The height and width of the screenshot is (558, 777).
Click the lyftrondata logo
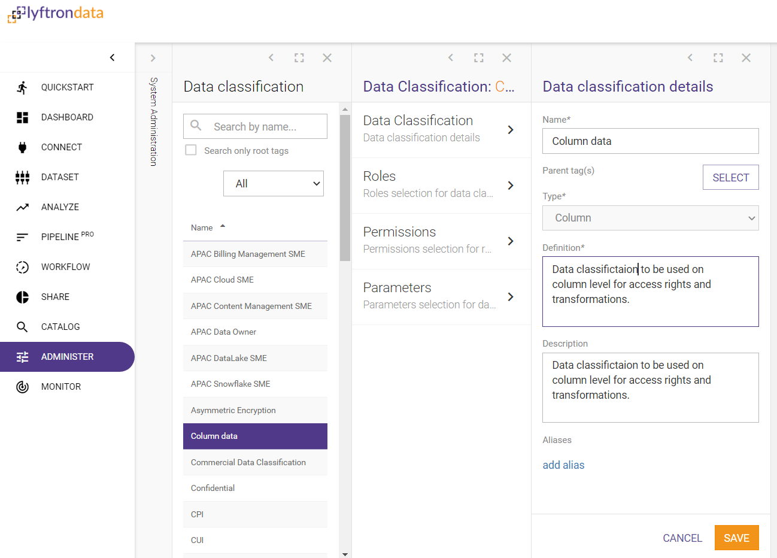click(55, 14)
